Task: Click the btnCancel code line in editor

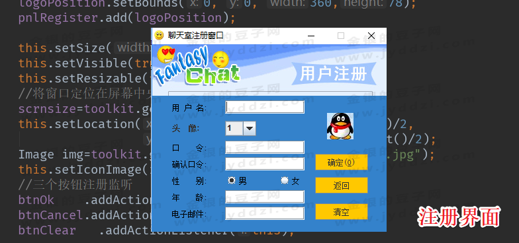Action: [85, 215]
